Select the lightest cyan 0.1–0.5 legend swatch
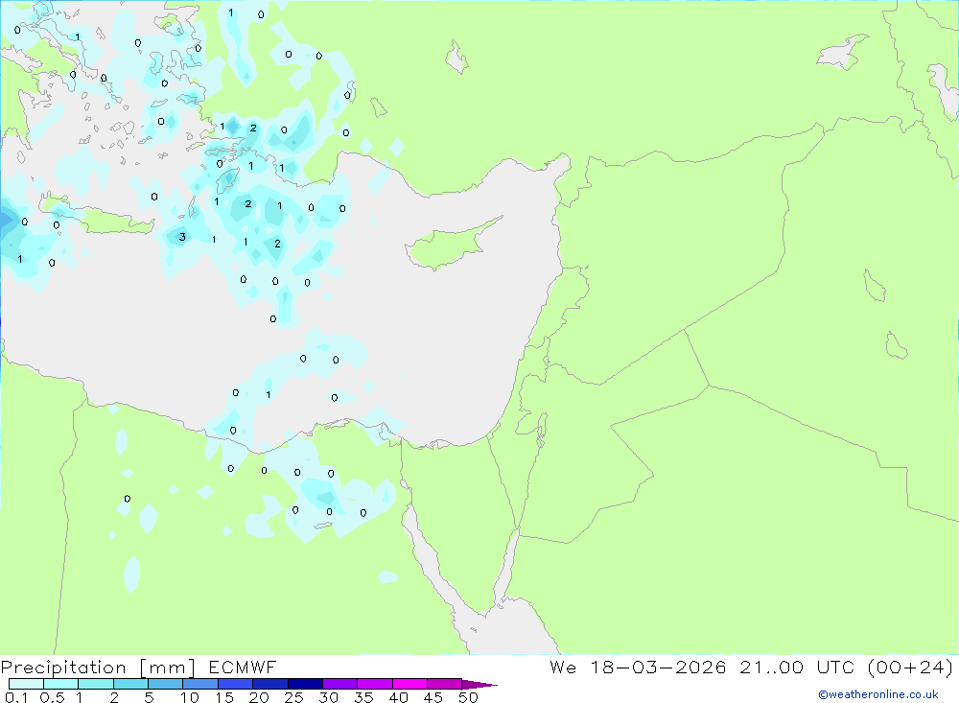The width and height of the screenshot is (959, 703). click(x=26, y=684)
